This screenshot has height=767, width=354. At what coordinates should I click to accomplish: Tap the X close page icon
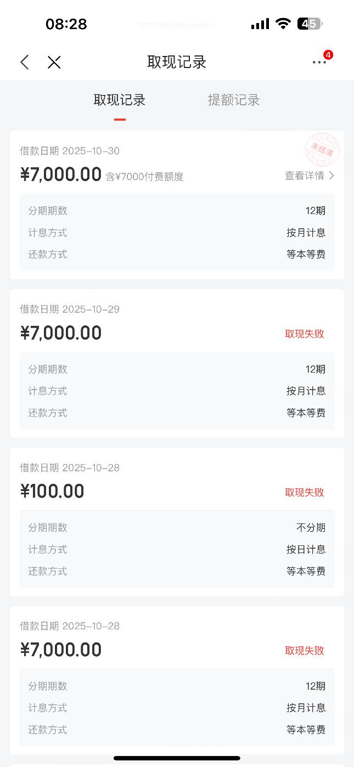click(54, 62)
